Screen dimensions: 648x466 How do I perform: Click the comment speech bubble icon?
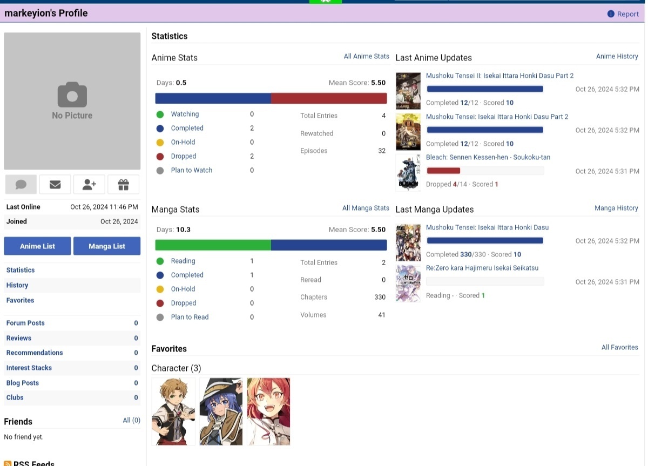(x=21, y=185)
